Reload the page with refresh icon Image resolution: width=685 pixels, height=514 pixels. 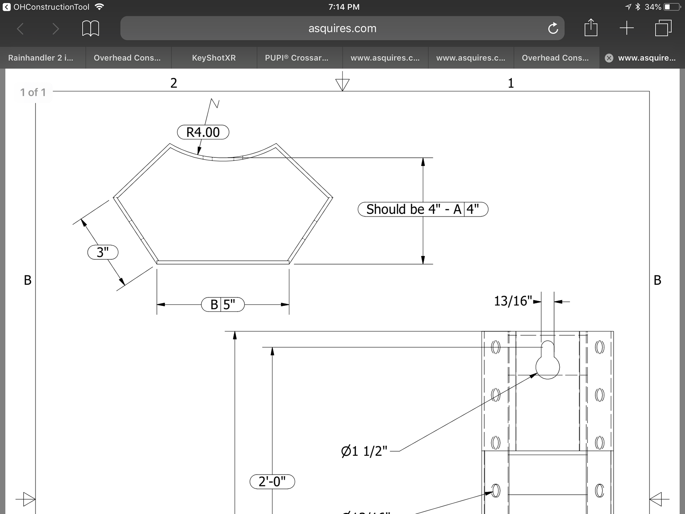click(x=553, y=29)
